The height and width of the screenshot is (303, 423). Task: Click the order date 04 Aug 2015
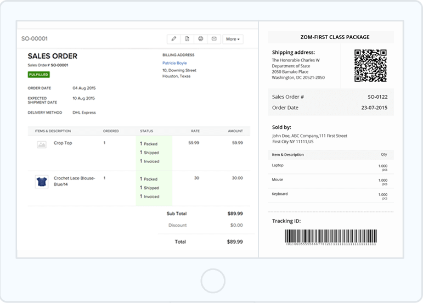[84, 88]
